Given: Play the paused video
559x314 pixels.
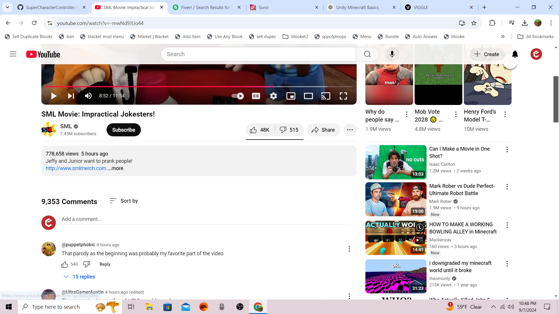Looking at the screenshot, I should point(54,96).
